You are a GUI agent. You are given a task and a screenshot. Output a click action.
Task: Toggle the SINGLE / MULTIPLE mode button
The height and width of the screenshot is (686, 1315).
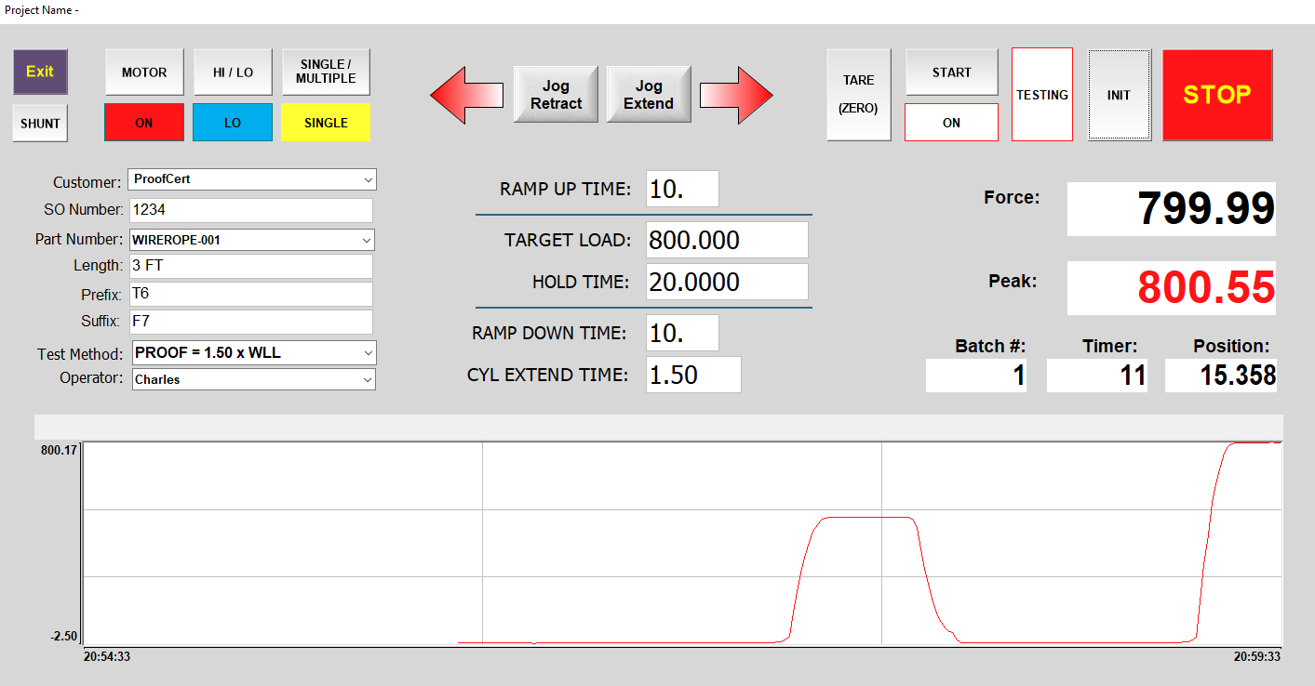pos(326,73)
